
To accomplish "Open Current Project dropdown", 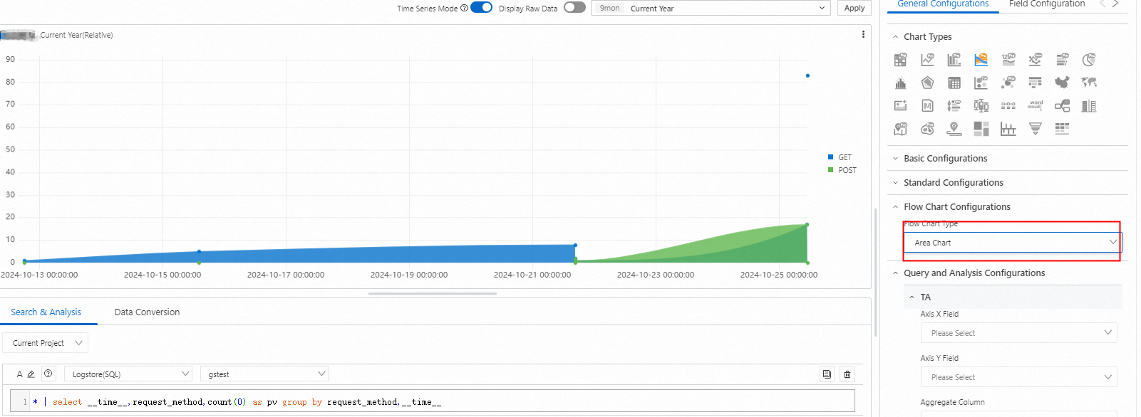I will click(x=46, y=343).
